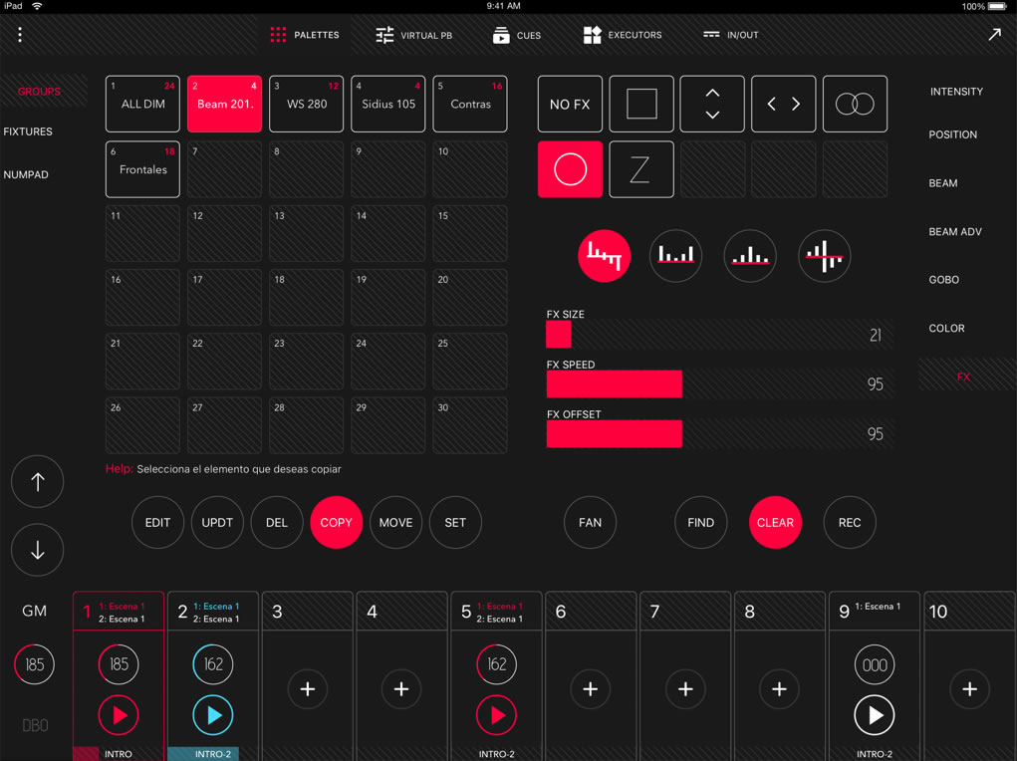The width and height of the screenshot is (1017, 761).
Task: Toggle the NO FX button
Action: coord(570,105)
